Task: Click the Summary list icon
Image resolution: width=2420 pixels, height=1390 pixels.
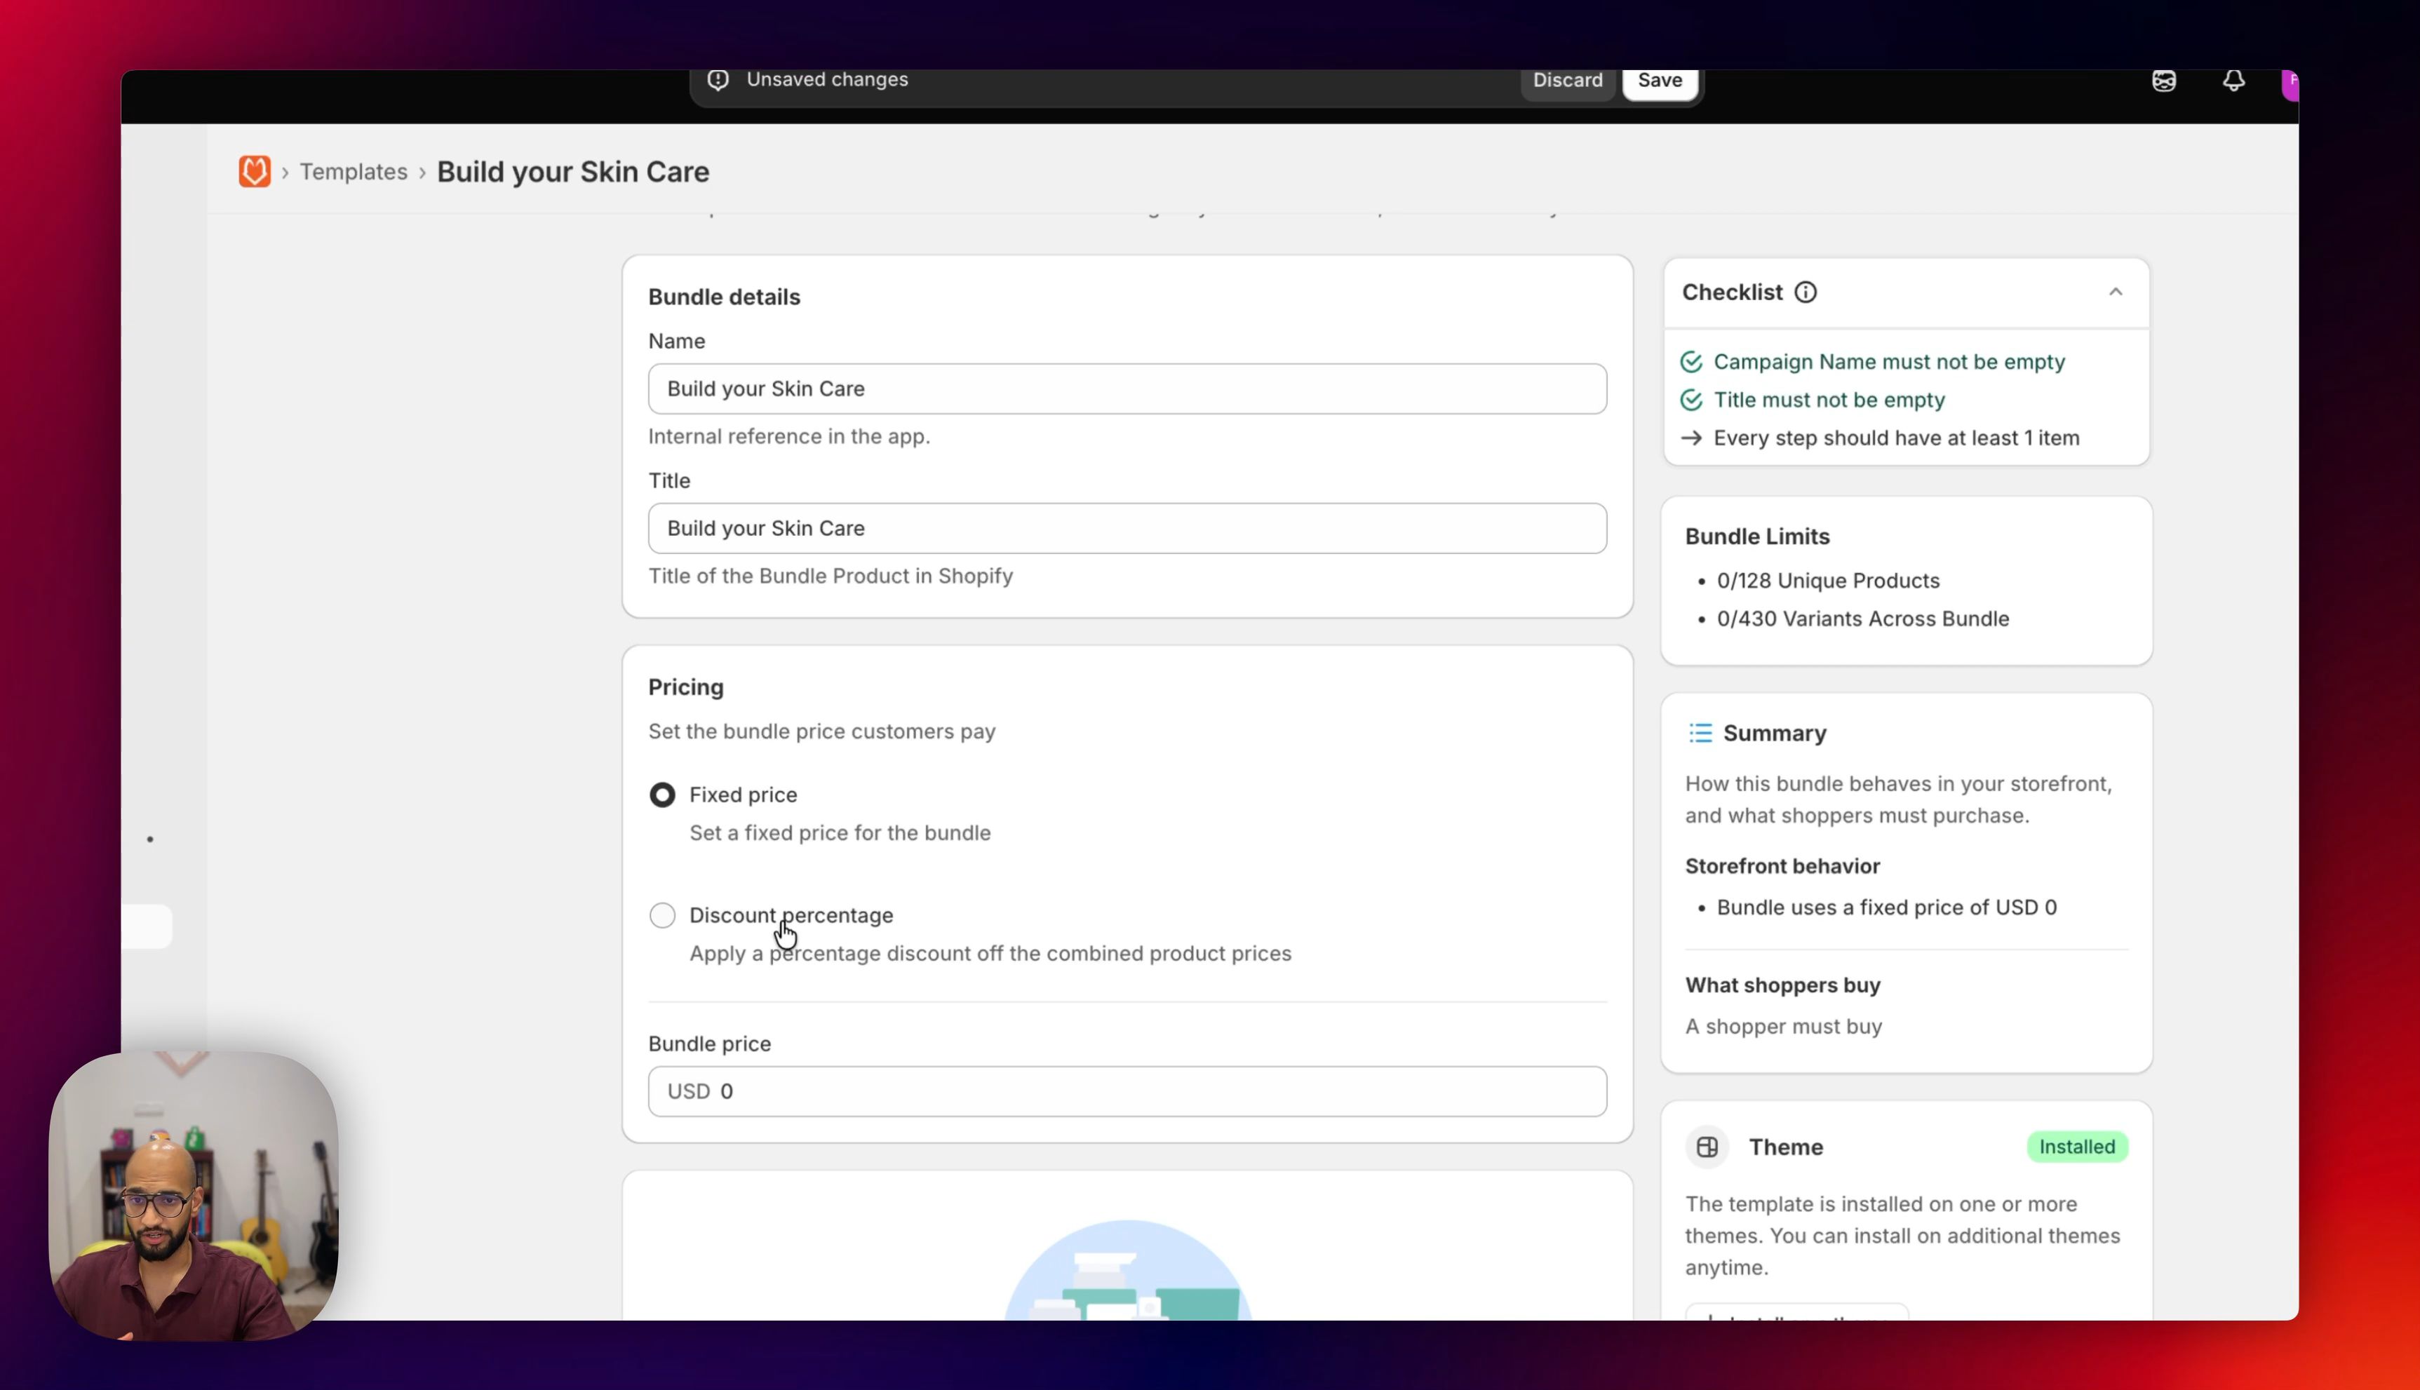Action: pyautogui.click(x=1700, y=733)
